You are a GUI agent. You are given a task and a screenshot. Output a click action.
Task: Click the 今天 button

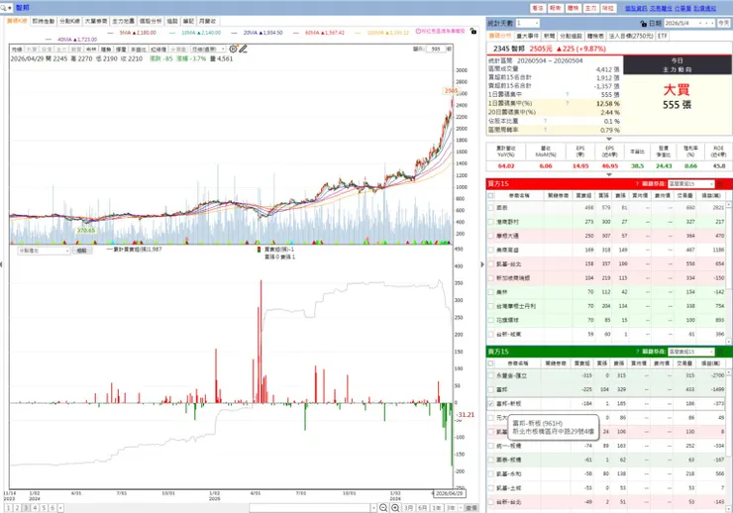click(x=724, y=23)
